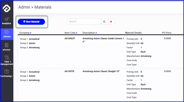Click into the Search input field
Screen dimensions: 184x102
[84, 22]
